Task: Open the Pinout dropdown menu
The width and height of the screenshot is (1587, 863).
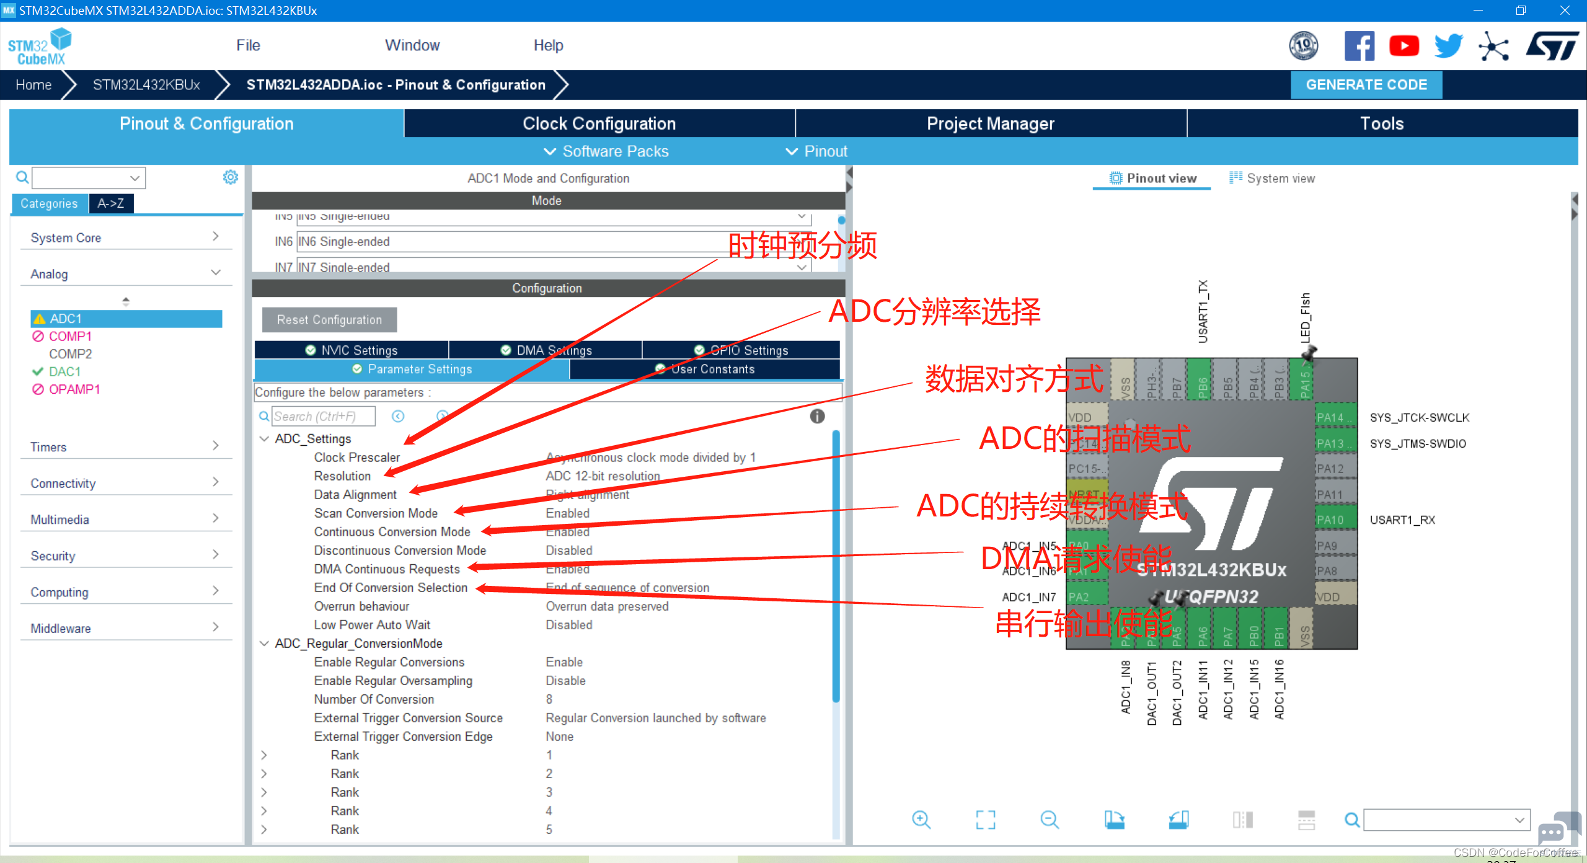Action: pyautogui.click(x=816, y=151)
